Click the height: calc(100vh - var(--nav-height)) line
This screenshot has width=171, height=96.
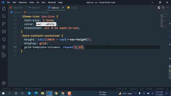coord(58,39)
